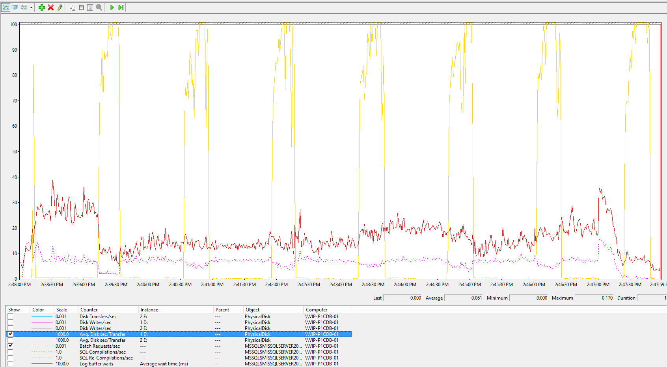The width and height of the screenshot is (667, 367).
Task: Enable Avg. Disk sec/Transfer 2 E: checkbox
Action: 10,340
